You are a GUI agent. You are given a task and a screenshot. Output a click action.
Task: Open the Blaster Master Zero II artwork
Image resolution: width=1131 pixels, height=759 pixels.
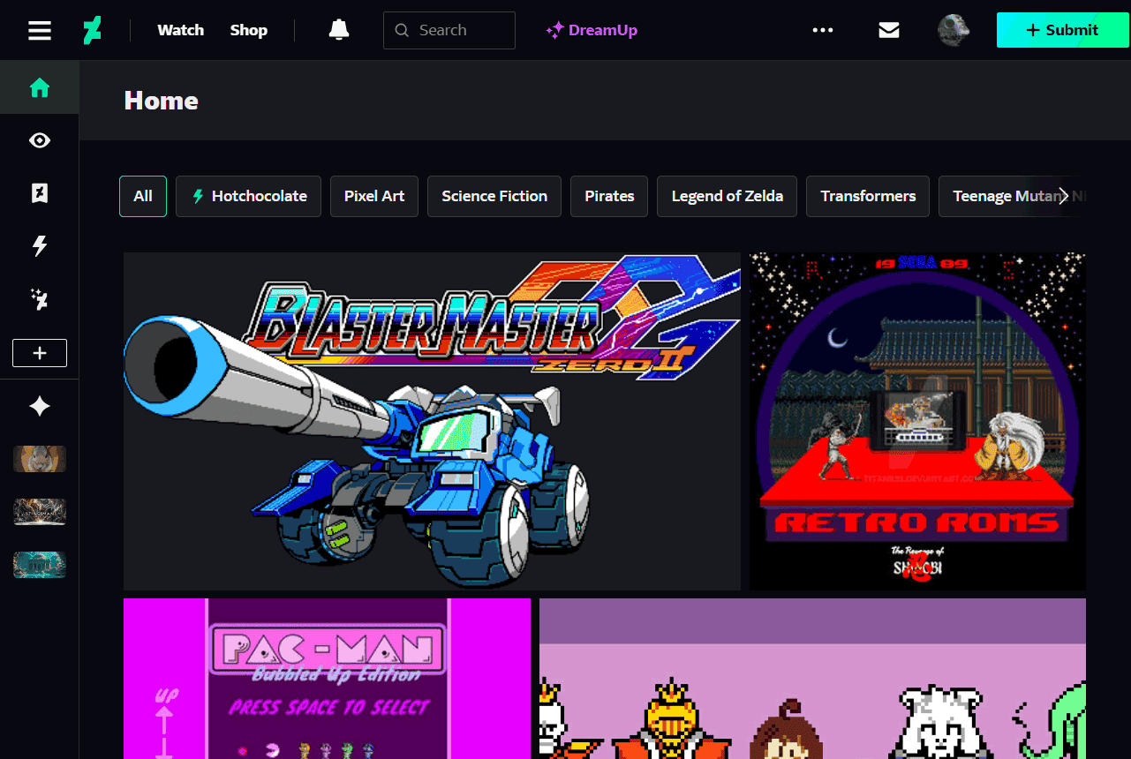pyautogui.click(x=432, y=421)
